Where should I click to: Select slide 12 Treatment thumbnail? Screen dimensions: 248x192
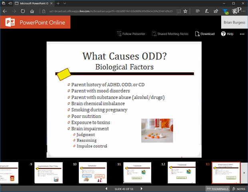182,172
